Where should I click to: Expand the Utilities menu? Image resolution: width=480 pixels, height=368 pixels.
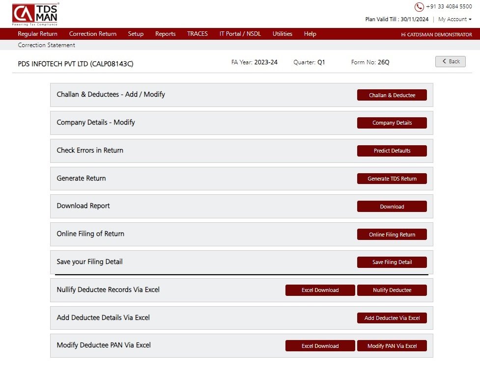tap(282, 34)
